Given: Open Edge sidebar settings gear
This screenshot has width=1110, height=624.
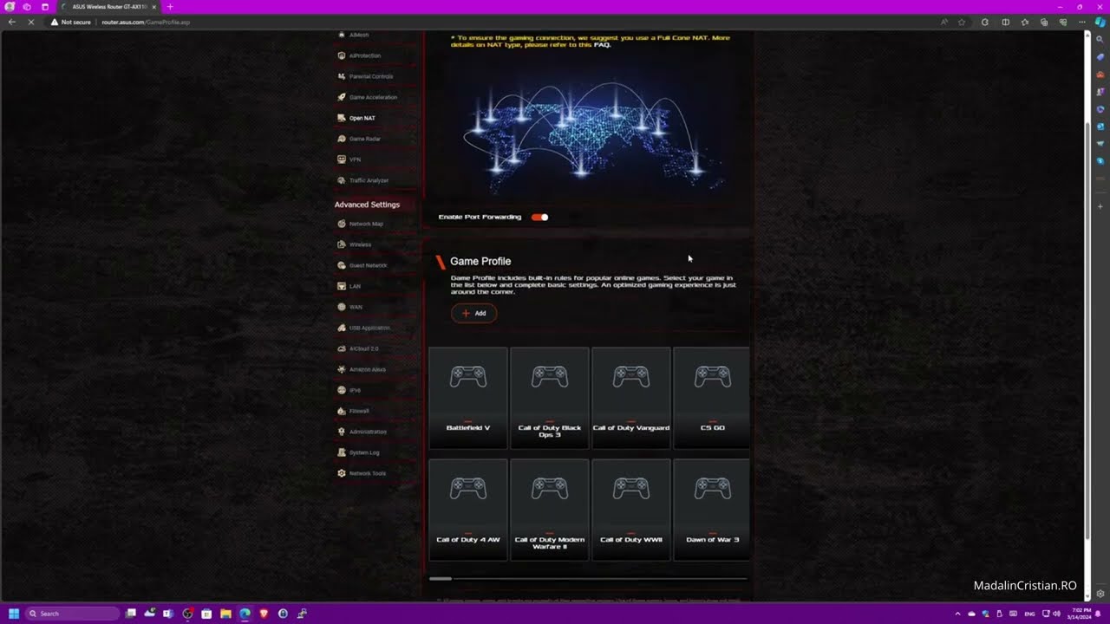Looking at the screenshot, I should click(x=1100, y=594).
